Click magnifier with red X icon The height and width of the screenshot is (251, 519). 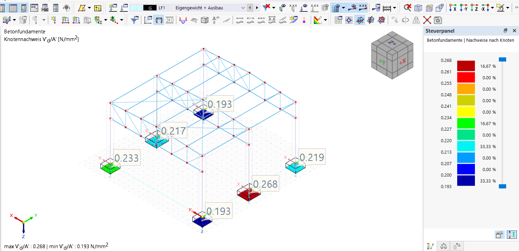408,7
